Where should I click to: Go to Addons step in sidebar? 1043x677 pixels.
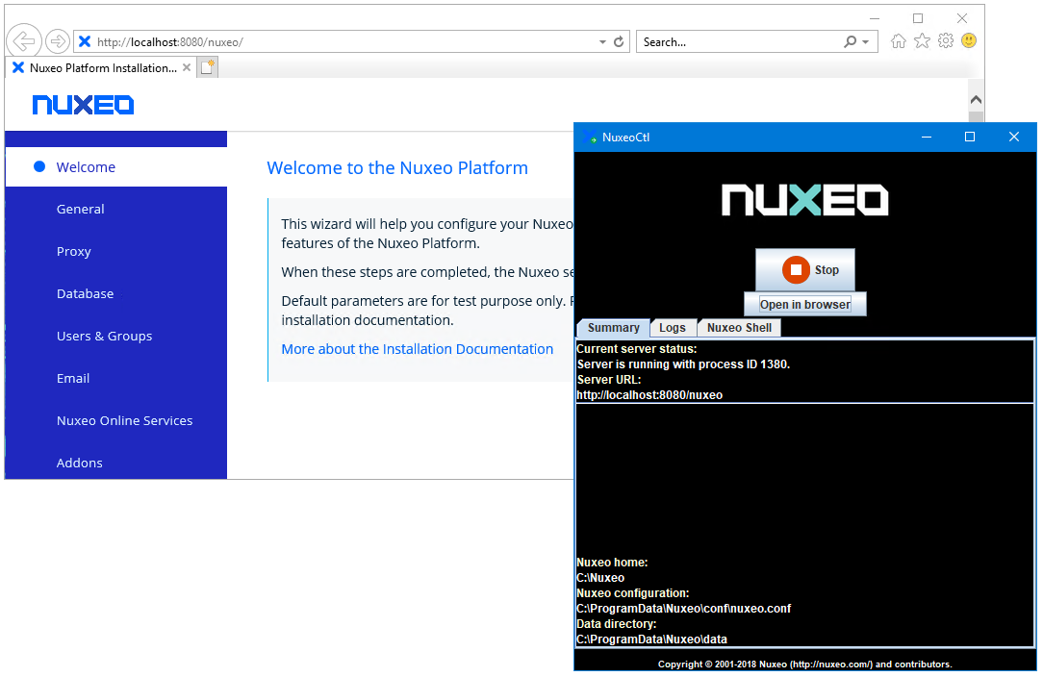coord(80,463)
